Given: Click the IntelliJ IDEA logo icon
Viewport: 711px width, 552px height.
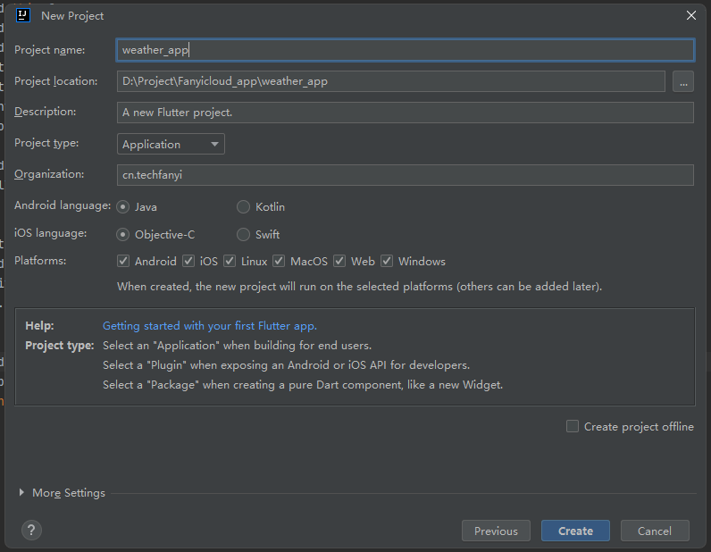Looking at the screenshot, I should (22, 15).
